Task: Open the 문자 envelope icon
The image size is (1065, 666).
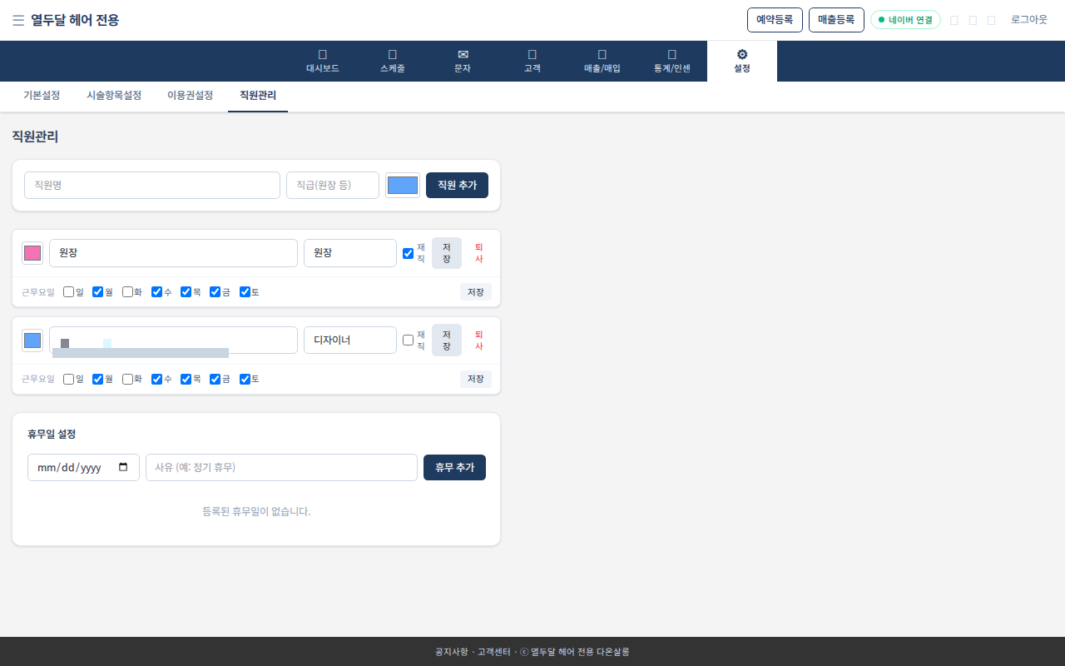Action: (x=463, y=54)
